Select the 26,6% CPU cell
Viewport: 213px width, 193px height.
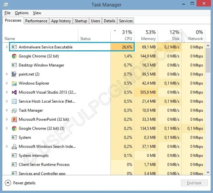[122, 47]
